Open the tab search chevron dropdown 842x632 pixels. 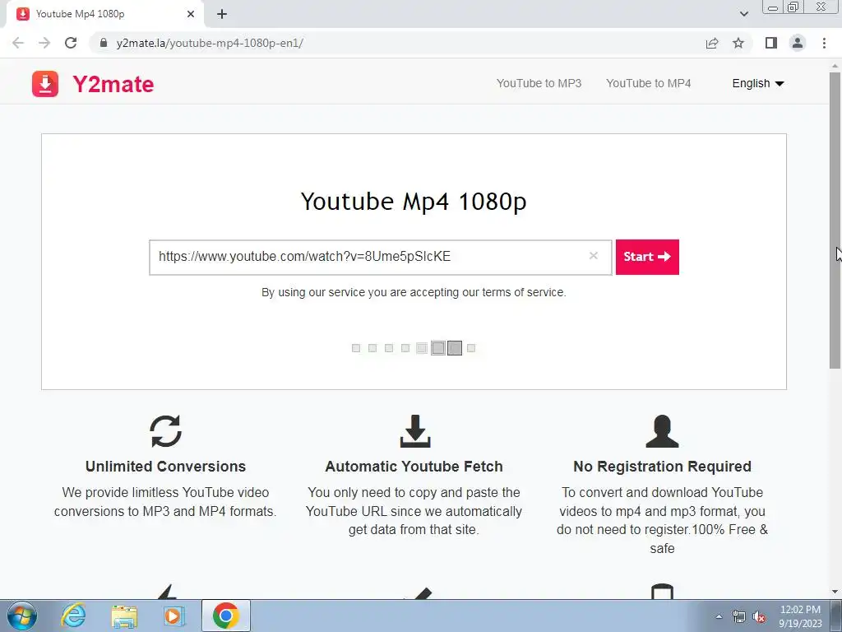tap(743, 14)
